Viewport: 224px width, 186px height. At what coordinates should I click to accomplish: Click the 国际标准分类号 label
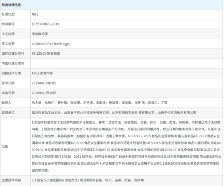pos(13,54)
